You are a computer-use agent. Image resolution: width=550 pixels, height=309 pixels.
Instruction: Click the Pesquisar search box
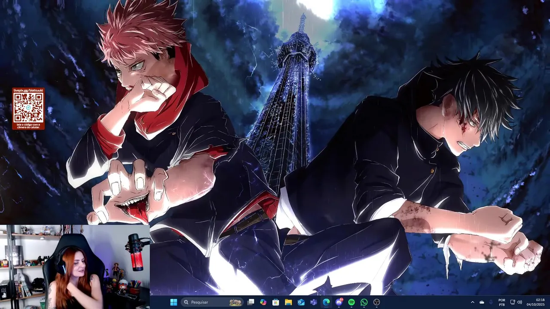(212, 302)
